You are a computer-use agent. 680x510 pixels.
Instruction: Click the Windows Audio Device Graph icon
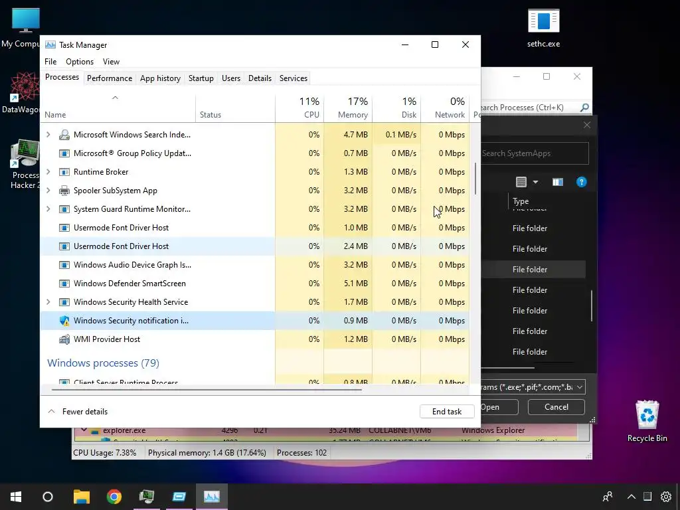(x=64, y=265)
